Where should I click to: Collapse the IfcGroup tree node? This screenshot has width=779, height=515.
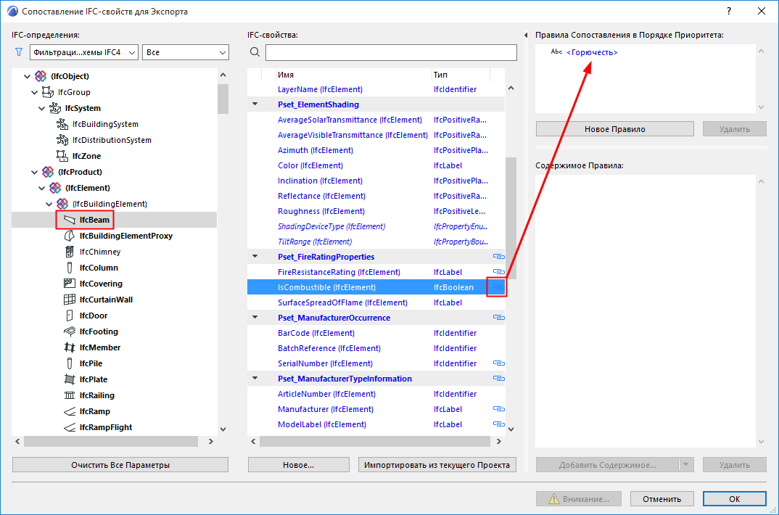pos(34,92)
